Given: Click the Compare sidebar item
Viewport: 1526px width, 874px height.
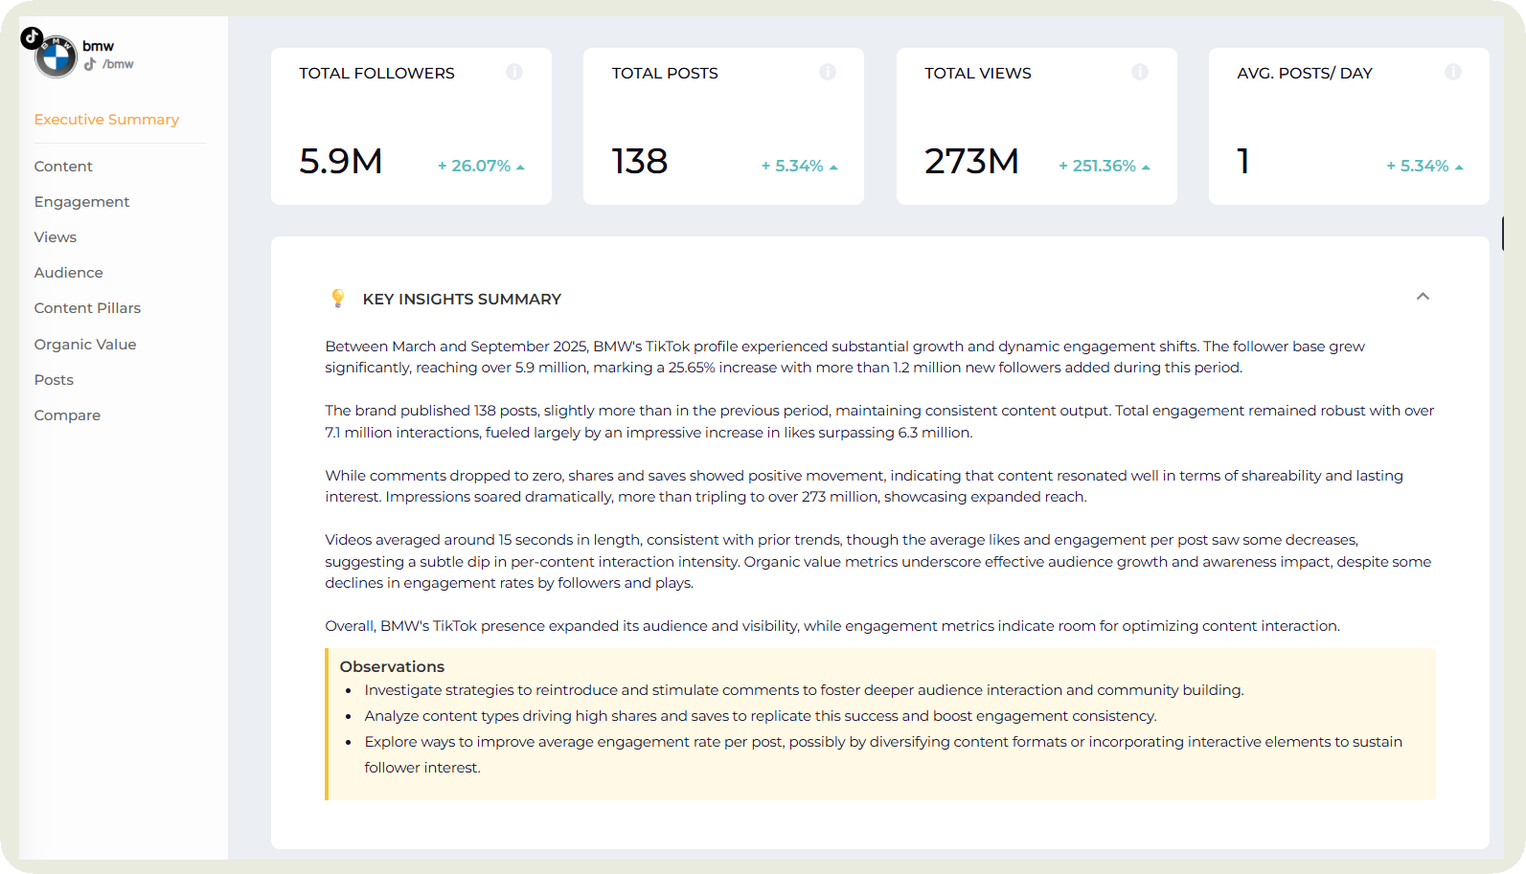Looking at the screenshot, I should [67, 415].
